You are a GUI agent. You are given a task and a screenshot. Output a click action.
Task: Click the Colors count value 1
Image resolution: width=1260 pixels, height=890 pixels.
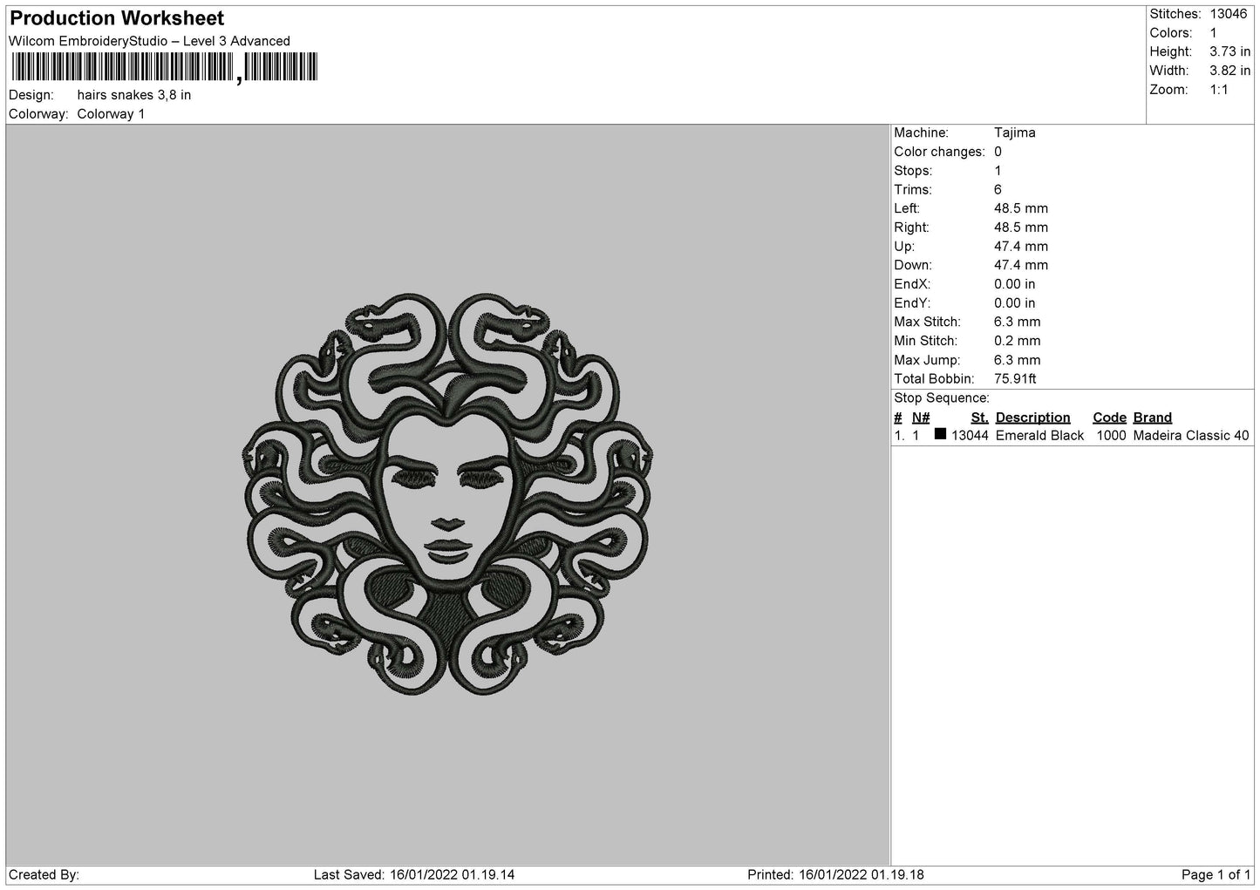tap(1213, 33)
